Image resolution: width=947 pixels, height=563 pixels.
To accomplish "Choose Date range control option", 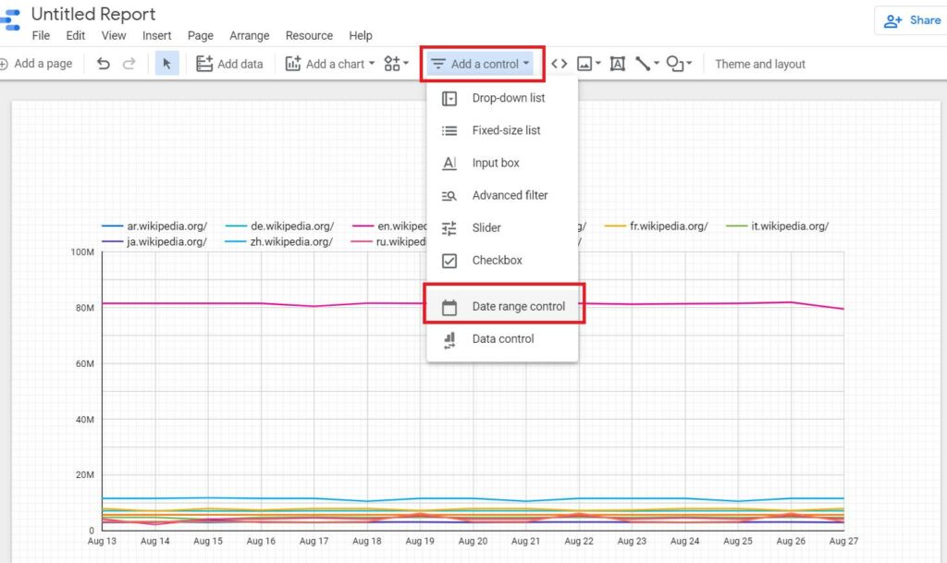I will click(502, 307).
